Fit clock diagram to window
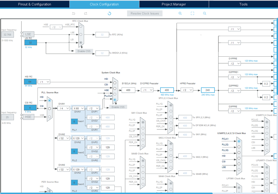 coord(192,13)
